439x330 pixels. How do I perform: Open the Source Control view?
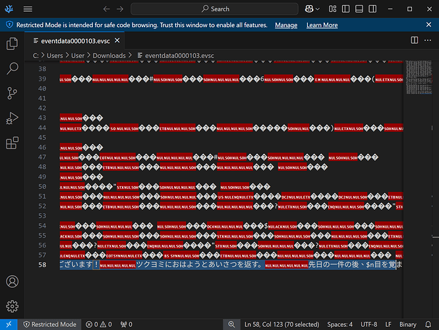tap(12, 93)
